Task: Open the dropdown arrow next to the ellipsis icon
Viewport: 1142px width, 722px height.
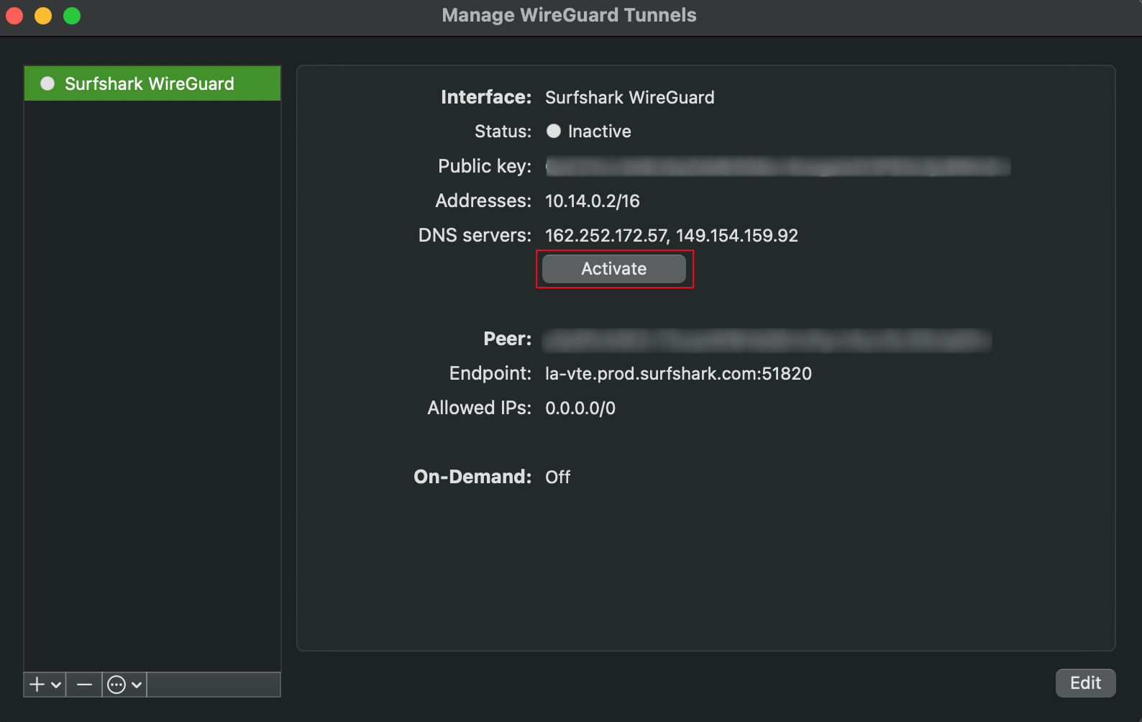Action: click(x=137, y=685)
